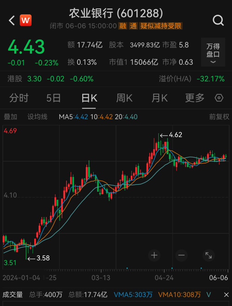
Task: Switch to the 周K tab
Action: click(x=124, y=98)
